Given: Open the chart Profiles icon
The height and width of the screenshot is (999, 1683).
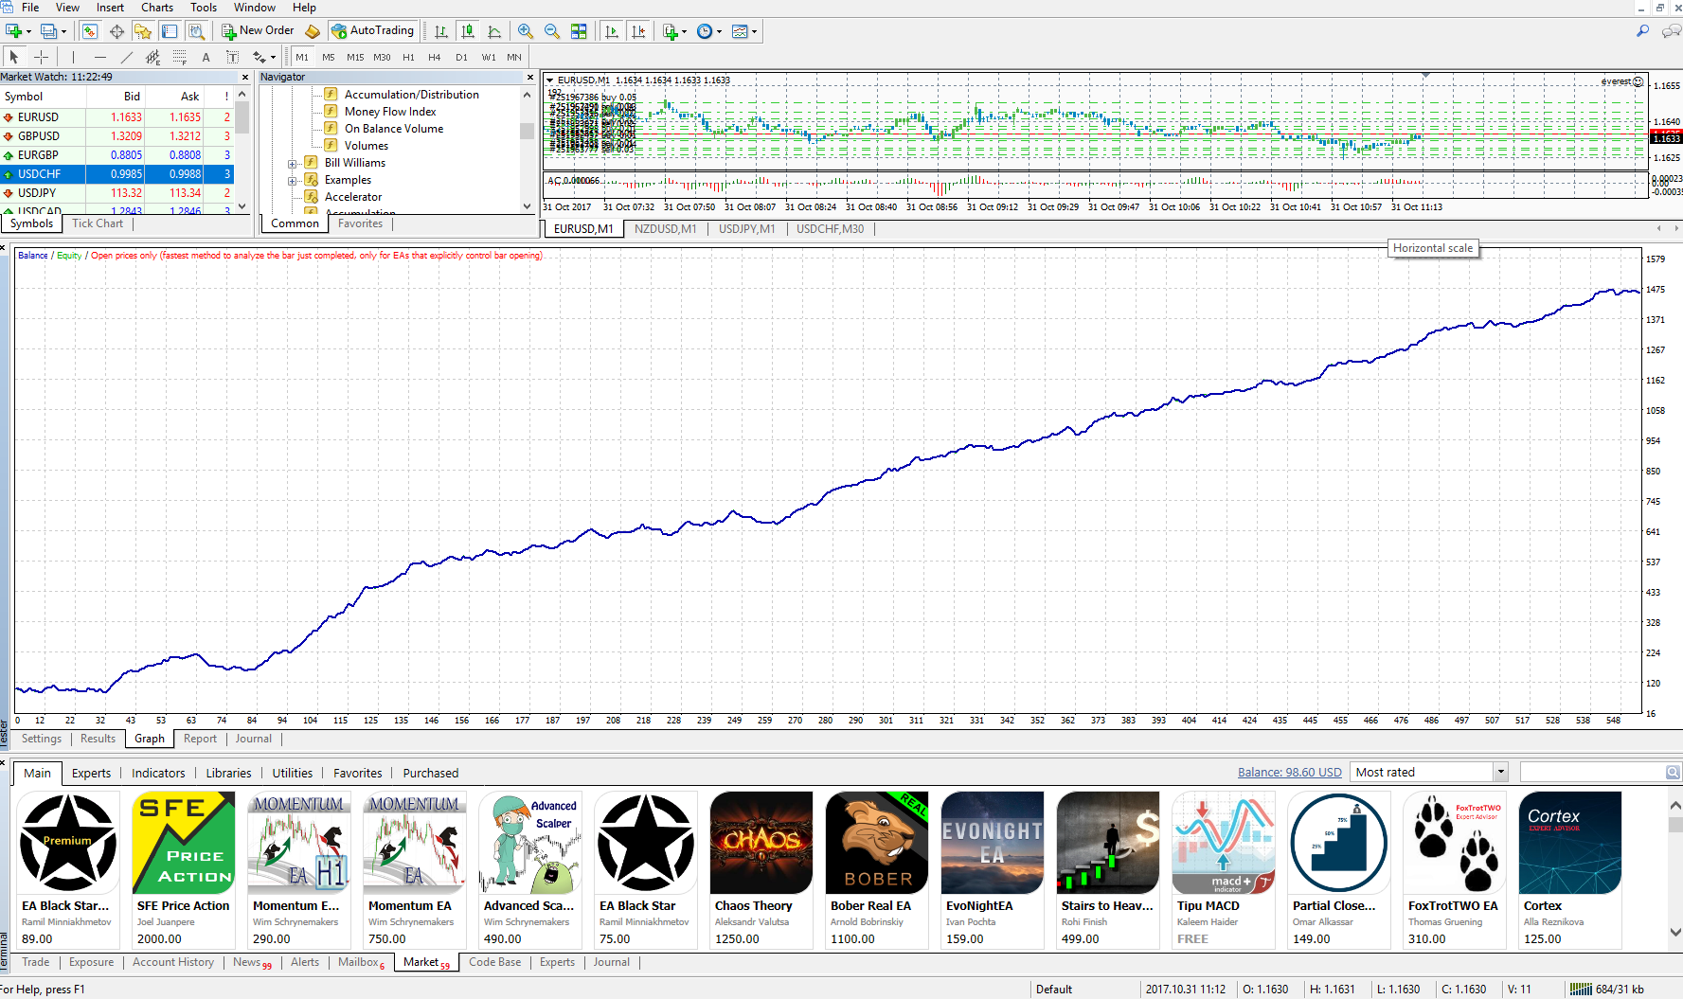Looking at the screenshot, I should (x=47, y=31).
